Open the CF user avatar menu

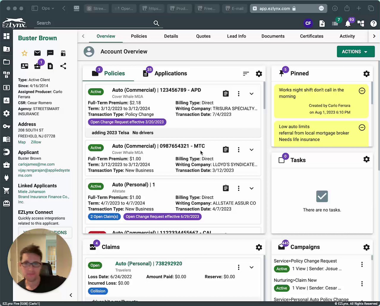308,23
